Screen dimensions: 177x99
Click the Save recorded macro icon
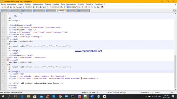coord(98,7)
